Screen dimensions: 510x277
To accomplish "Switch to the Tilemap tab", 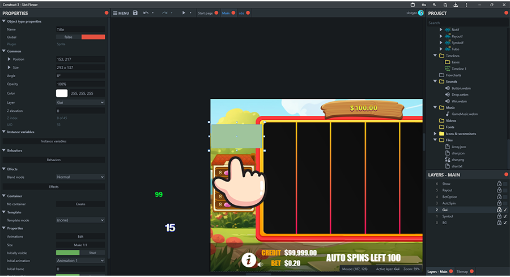I will (x=462, y=272).
